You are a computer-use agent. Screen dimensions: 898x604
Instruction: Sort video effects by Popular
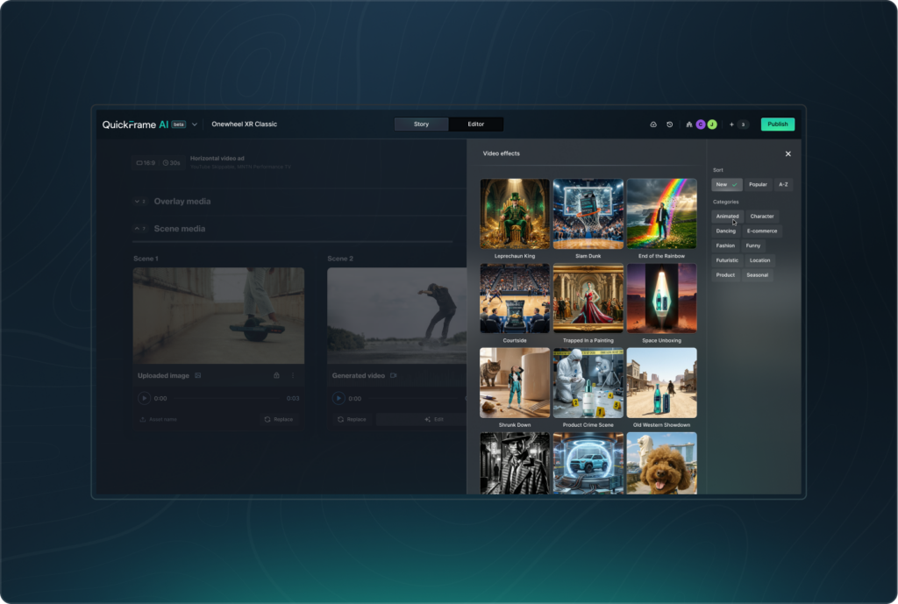click(758, 185)
